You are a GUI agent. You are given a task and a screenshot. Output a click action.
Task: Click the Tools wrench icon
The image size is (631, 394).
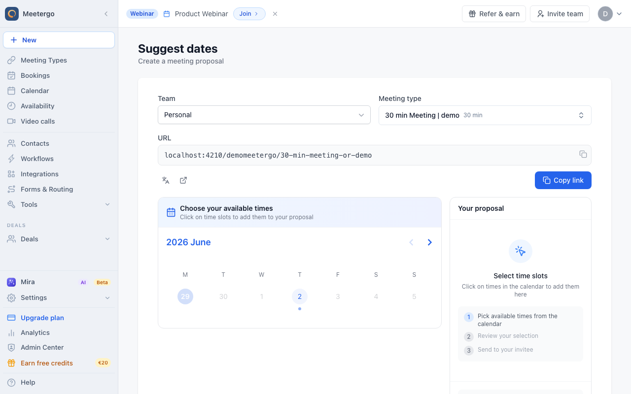pos(11,204)
